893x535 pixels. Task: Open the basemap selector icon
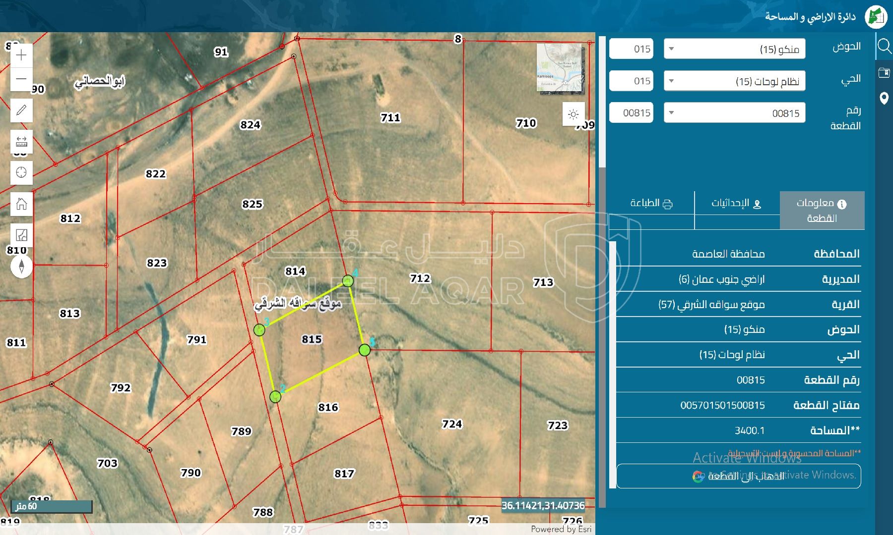tap(21, 235)
